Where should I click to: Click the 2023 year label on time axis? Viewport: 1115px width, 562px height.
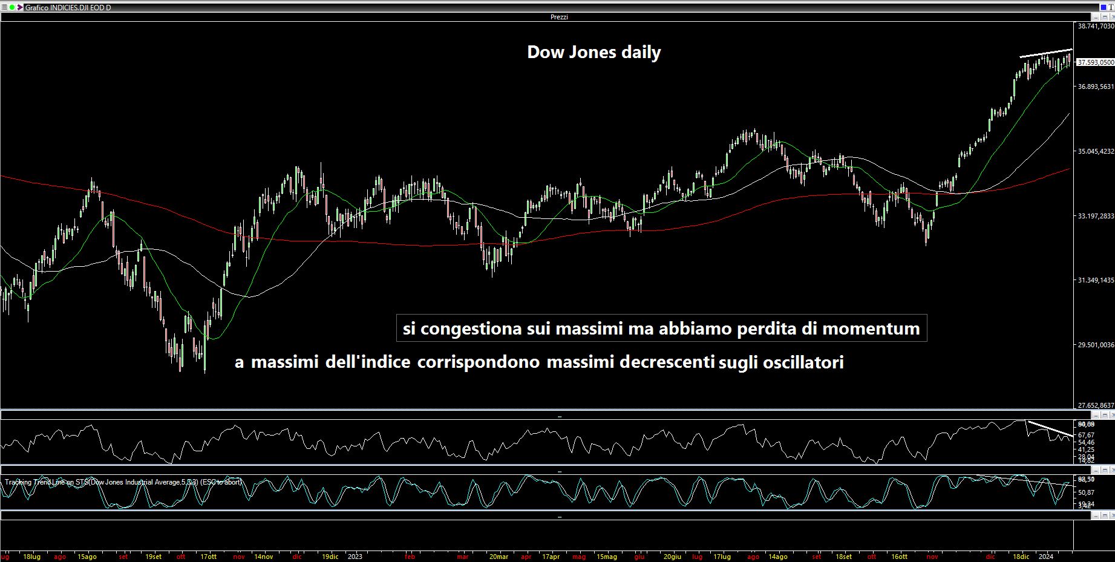[x=355, y=557]
